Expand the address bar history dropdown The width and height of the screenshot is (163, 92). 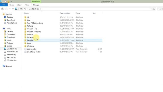[151, 9]
